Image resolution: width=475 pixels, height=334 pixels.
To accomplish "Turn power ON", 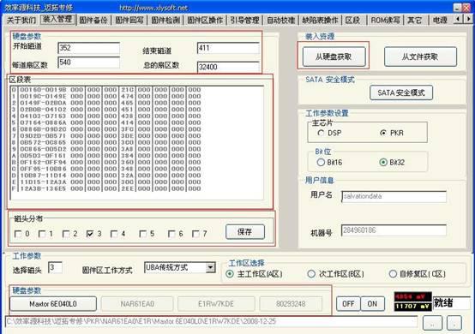I will (x=372, y=303).
